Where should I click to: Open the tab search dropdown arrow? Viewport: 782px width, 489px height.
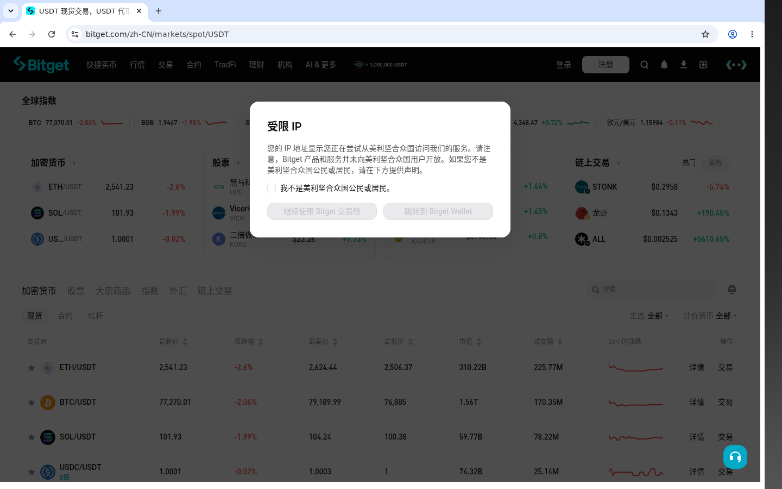pyautogui.click(x=11, y=11)
